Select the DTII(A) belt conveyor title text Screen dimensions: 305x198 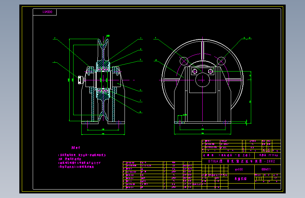(x=242, y=161)
